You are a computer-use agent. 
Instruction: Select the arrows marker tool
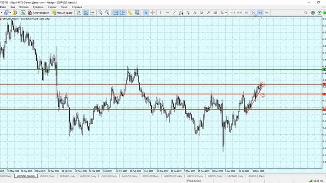(x=208, y=13)
